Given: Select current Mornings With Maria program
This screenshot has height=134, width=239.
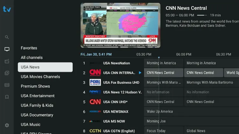Looking at the screenshot, I should tap(163, 82).
